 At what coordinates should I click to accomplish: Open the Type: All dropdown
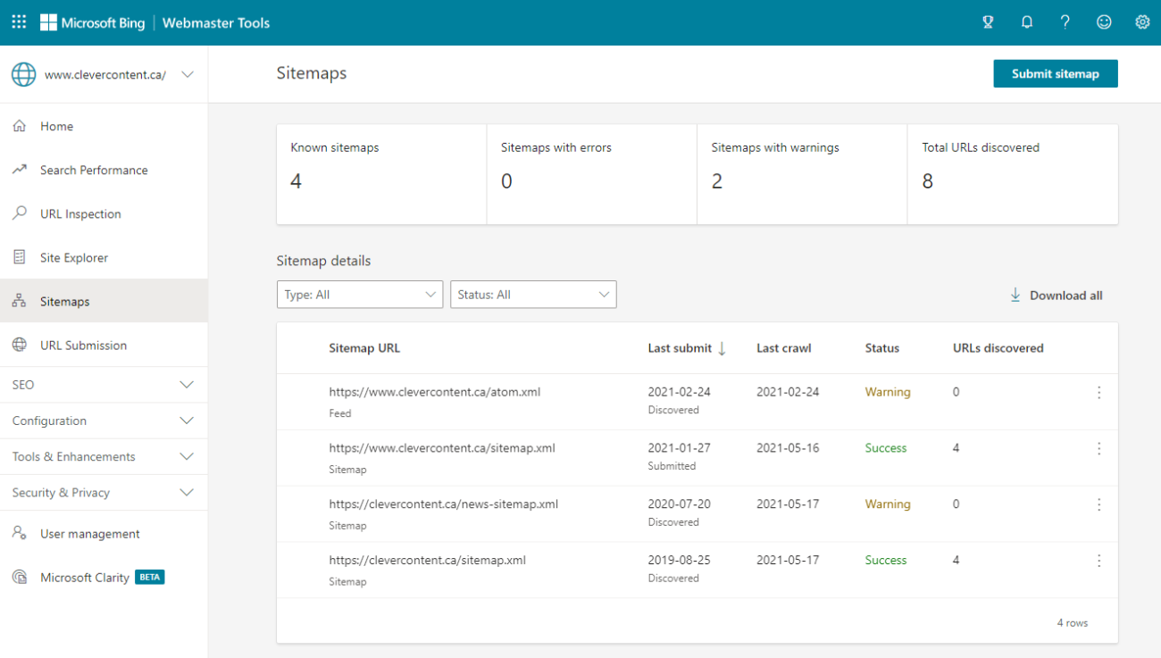[x=360, y=295]
